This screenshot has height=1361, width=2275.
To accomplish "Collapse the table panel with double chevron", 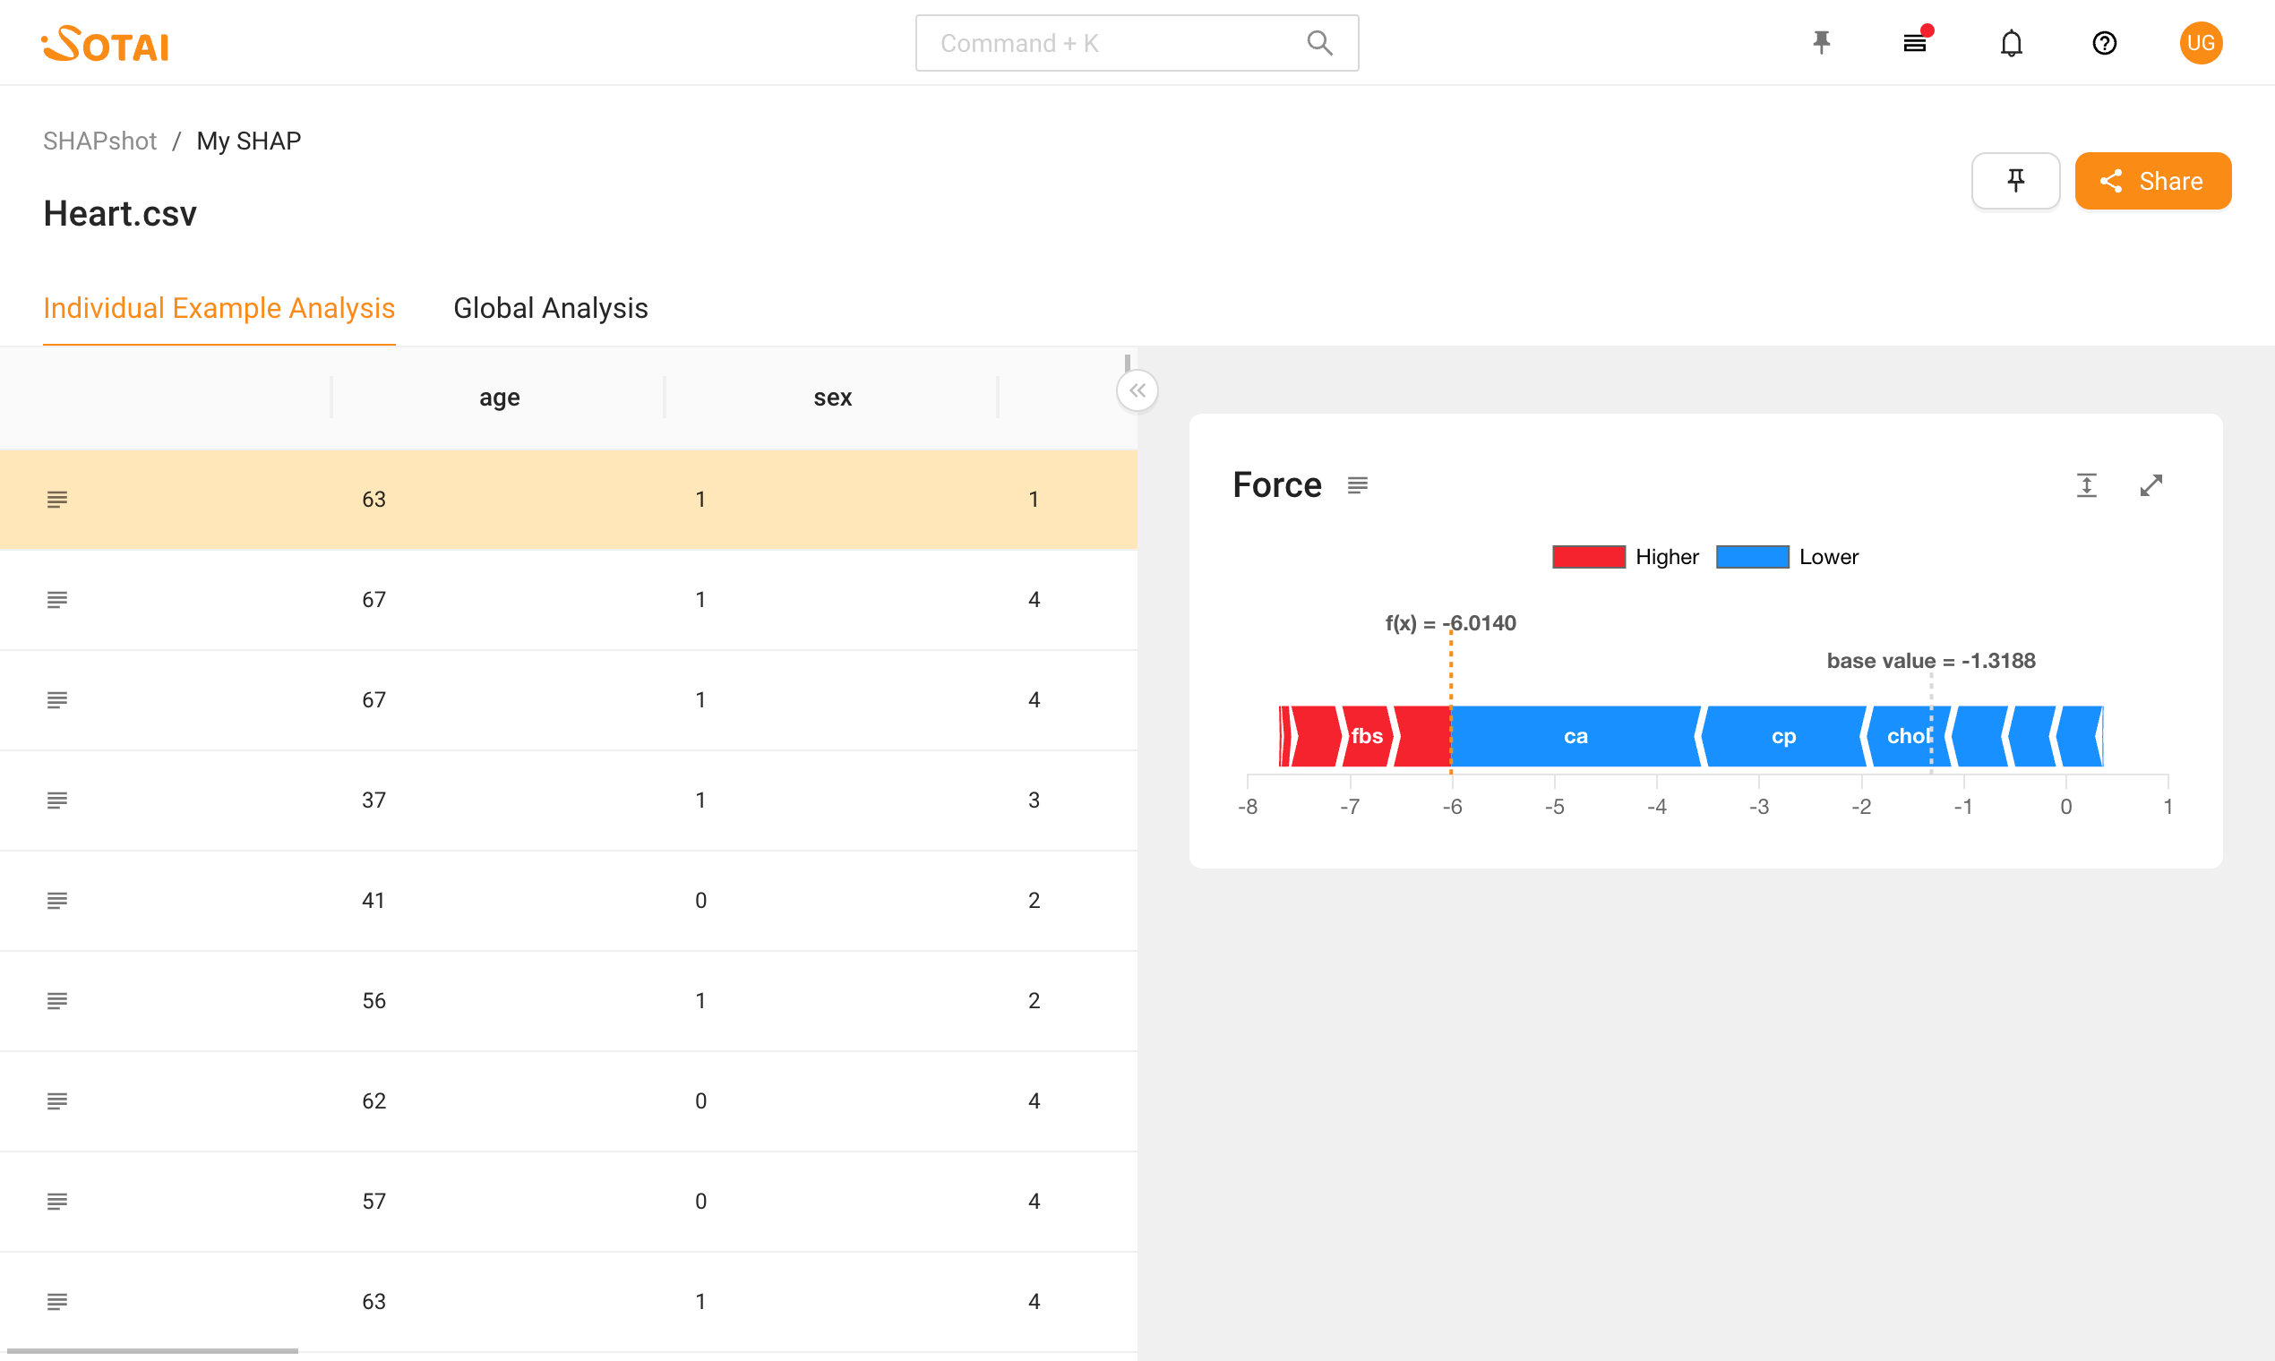I will (x=1137, y=391).
